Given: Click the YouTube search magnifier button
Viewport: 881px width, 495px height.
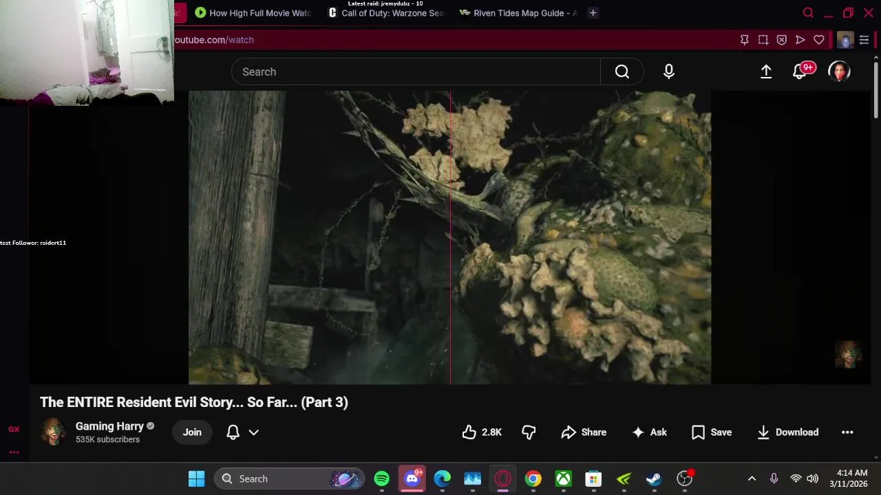Looking at the screenshot, I should tap(622, 71).
